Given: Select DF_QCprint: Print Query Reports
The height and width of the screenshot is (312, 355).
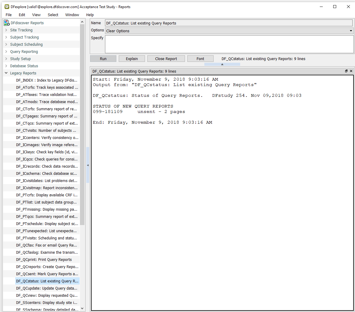Looking at the screenshot, I should click(44, 259).
